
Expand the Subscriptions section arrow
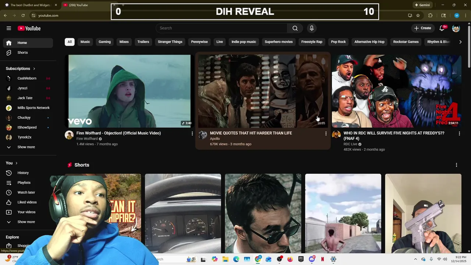[x=34, y=68]
